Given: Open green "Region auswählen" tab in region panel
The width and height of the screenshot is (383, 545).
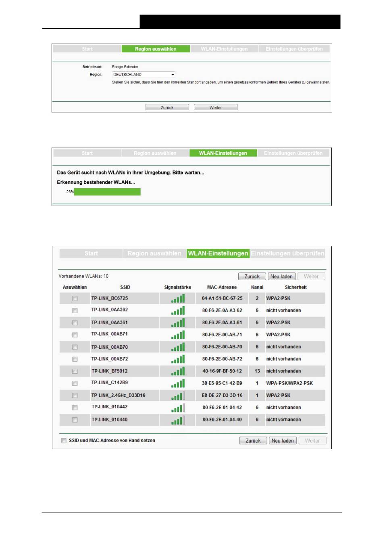Looking at the screenshot, I should pos(156,49).
